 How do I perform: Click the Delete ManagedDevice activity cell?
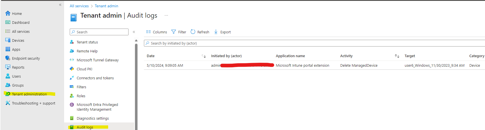pos(359,65)
